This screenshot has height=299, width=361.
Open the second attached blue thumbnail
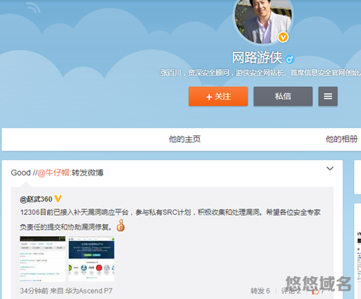click(92, 259)
